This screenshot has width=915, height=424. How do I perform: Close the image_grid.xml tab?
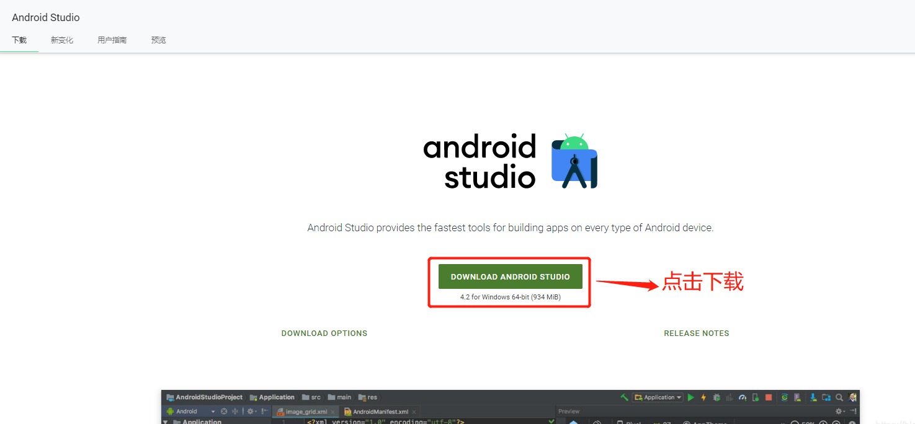pyautogui.click(x=333, y=412)
